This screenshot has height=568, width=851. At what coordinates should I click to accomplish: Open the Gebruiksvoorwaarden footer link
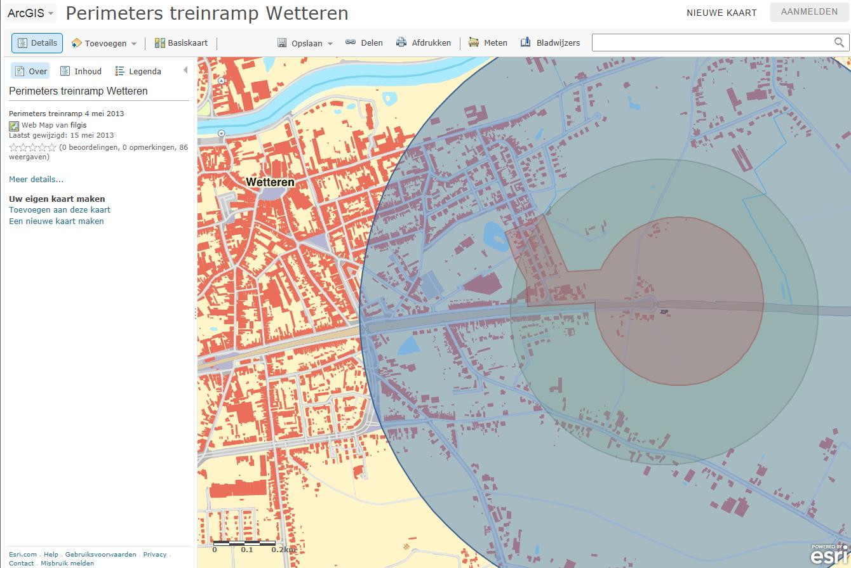coord(100,555)
